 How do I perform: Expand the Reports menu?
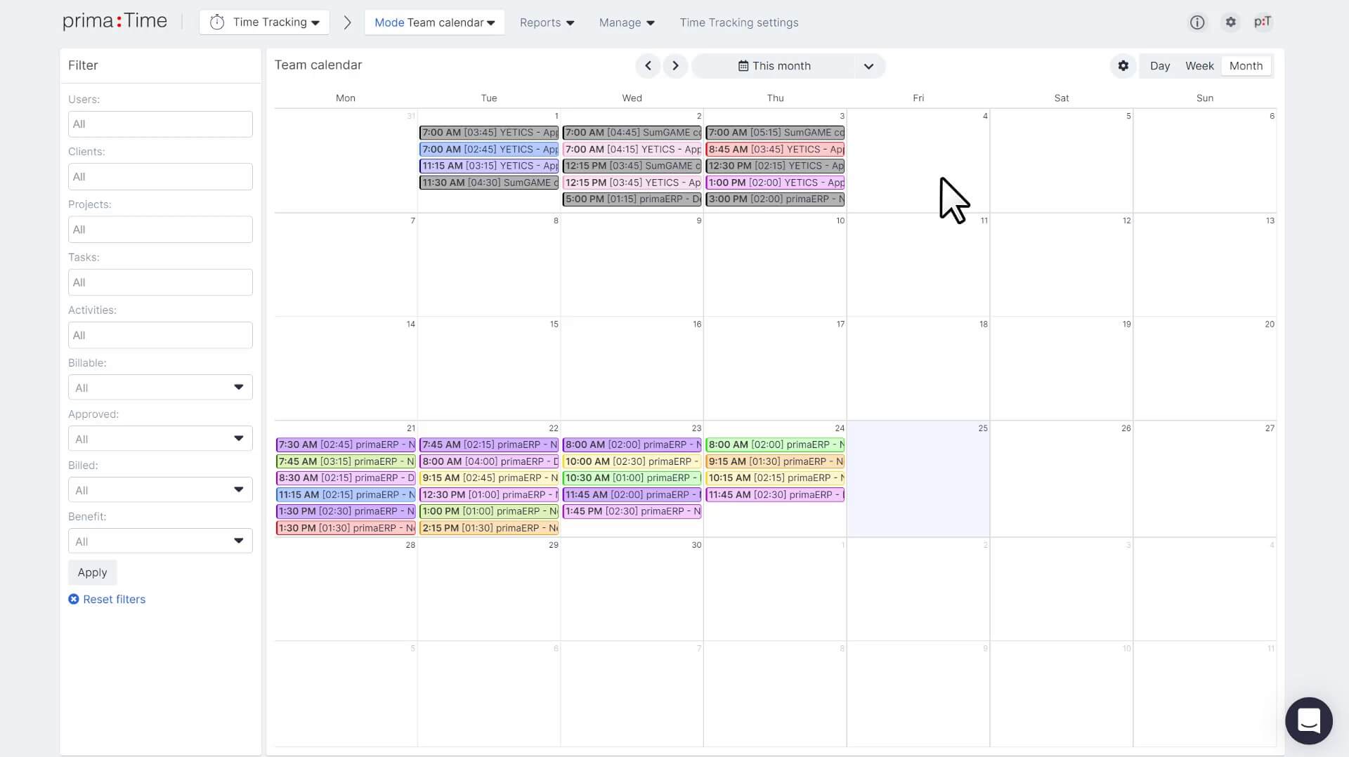click(547, 22)
